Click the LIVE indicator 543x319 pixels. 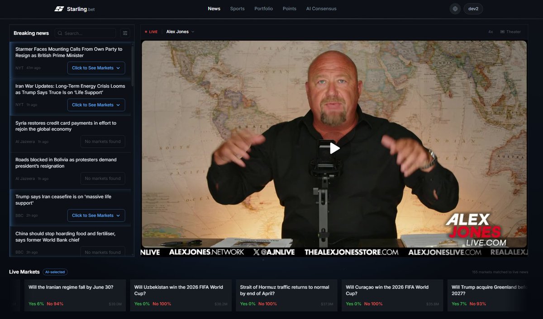click(151, 32)
